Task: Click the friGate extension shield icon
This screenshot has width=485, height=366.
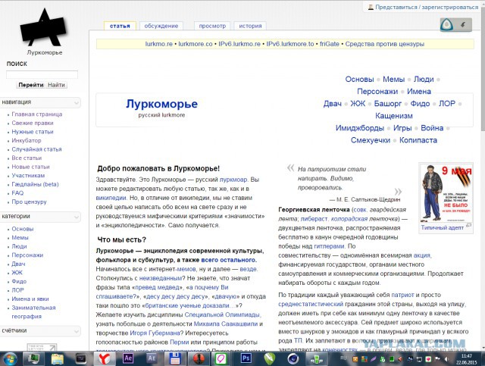Action: (x=446, y=25)
